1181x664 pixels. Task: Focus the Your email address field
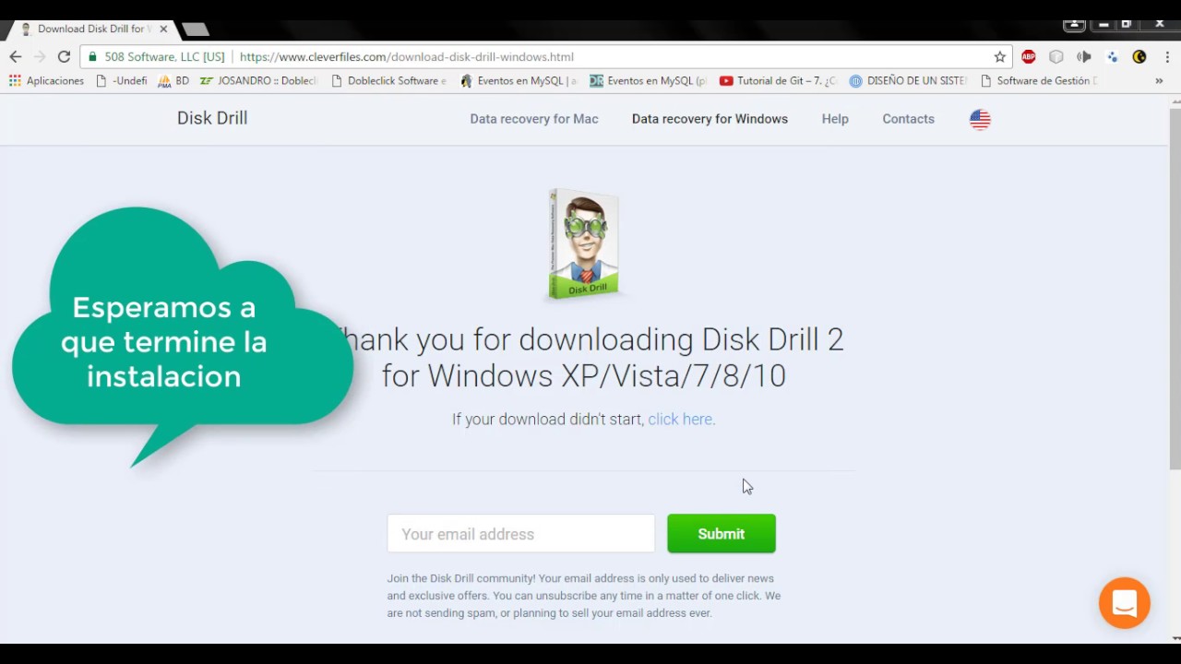click(520, 534)
